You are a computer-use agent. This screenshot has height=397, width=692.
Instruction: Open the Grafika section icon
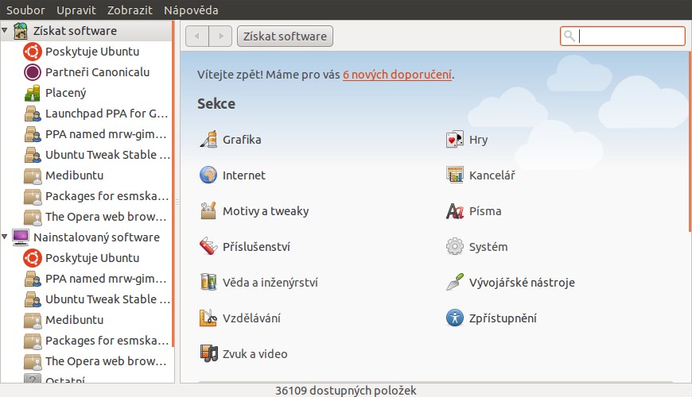[x=208, y=140]
